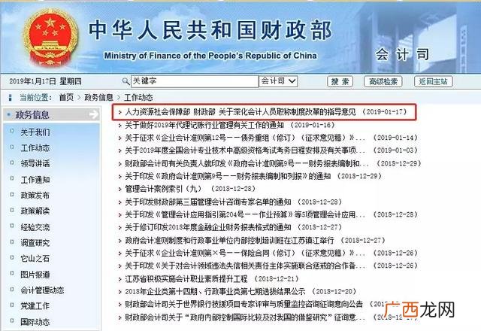
Task: Open the 第三届管理会计咨询专家名单 notice
Action: pos(208,202)
